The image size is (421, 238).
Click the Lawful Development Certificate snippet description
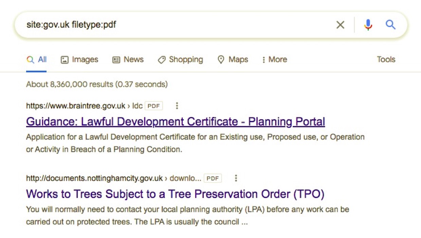pyautogui.click(x=195, y=143)
